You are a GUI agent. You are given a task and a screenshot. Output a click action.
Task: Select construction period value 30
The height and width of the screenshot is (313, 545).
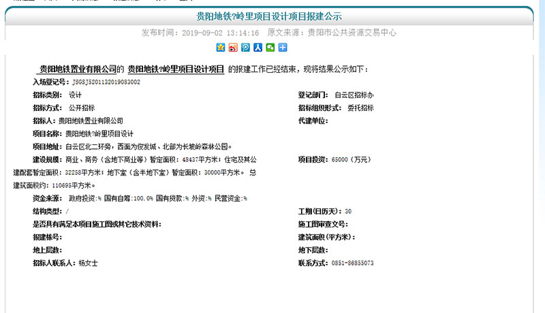click(x=348, y=212)
